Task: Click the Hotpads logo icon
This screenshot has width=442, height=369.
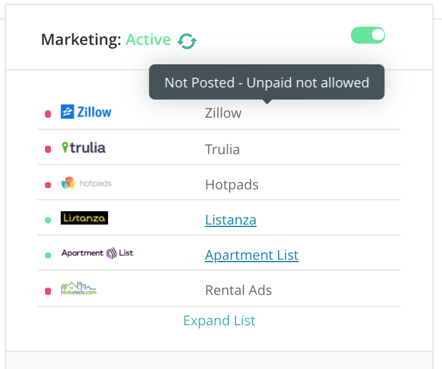Action: click(x=86, y=183)
